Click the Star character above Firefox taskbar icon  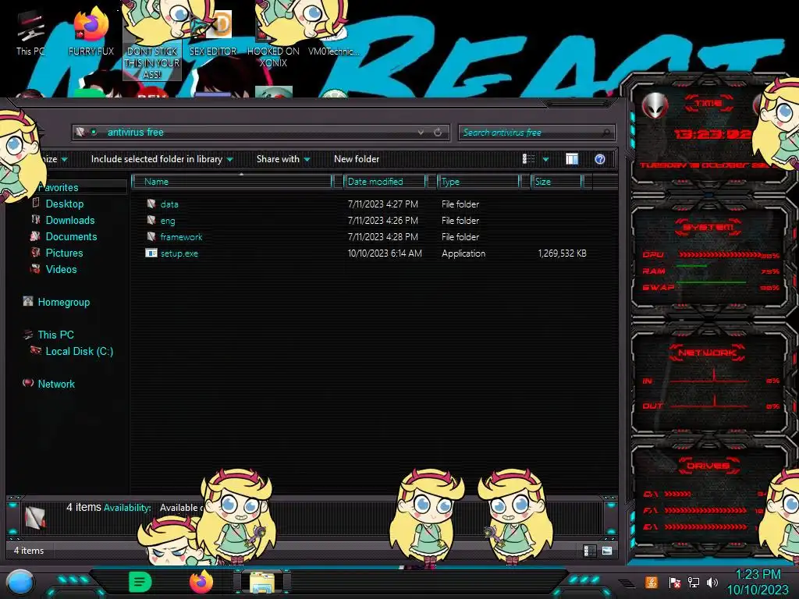pos(235,515)
